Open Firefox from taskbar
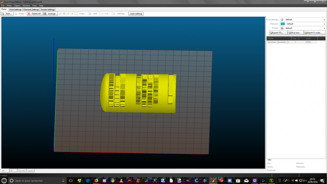 (x=96, y=180)
